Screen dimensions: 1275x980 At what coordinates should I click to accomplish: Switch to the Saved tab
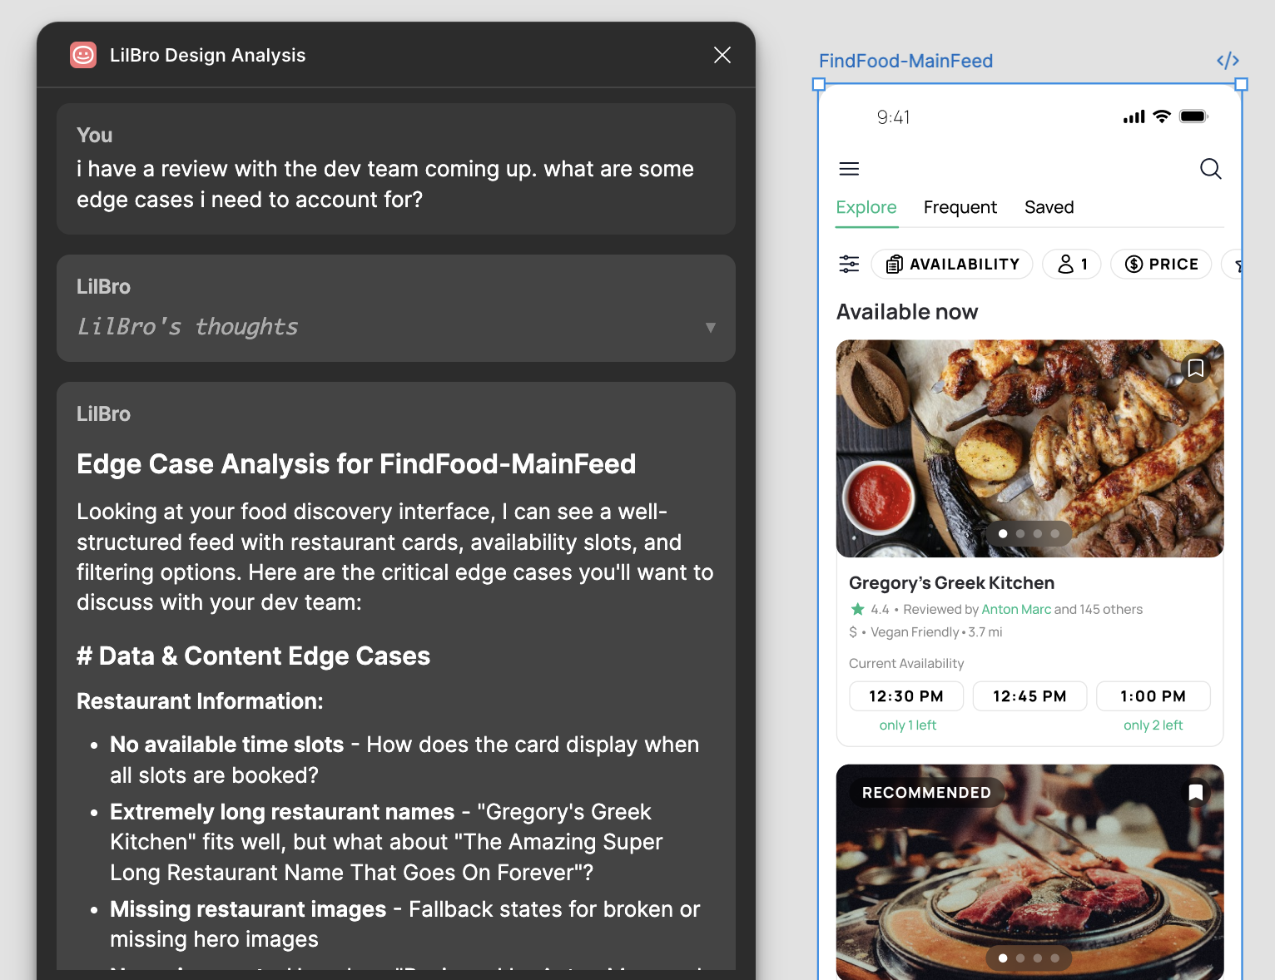[1049, 207]
